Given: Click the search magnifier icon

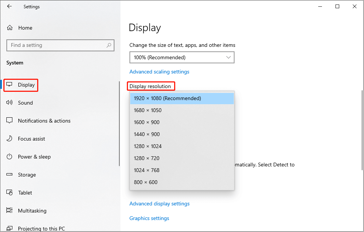Looking at the screenshot, I should click(109, 45).
